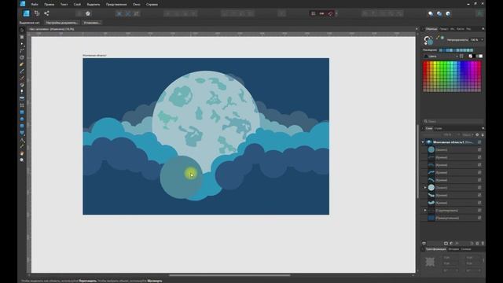The image size is (503, 283).
Task: Open the Справка menu
Action: pos(152,5)
